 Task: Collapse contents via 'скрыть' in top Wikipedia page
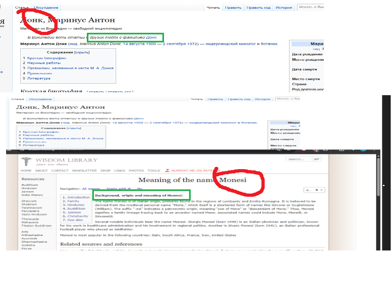click(82, 52)
